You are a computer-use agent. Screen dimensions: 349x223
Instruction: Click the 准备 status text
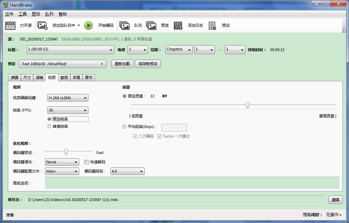(x=10, y=215)
